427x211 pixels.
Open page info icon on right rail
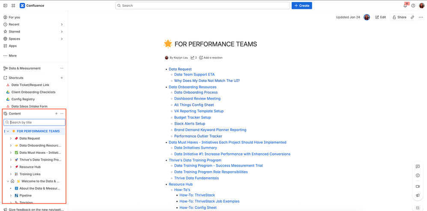click(x=418, y=176)
